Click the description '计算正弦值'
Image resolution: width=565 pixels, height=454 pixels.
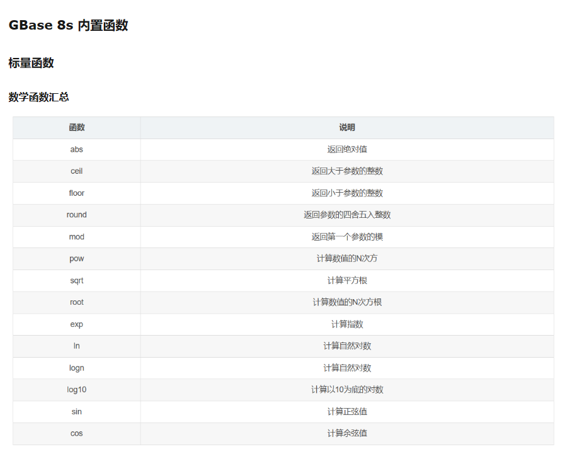point(347,411)
